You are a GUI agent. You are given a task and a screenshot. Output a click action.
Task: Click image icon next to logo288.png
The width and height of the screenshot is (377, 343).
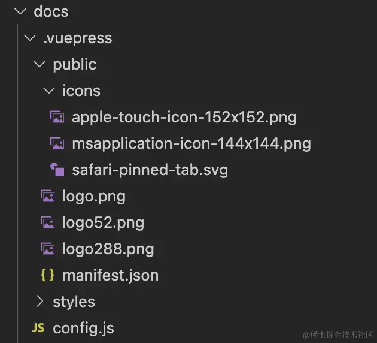48,249
